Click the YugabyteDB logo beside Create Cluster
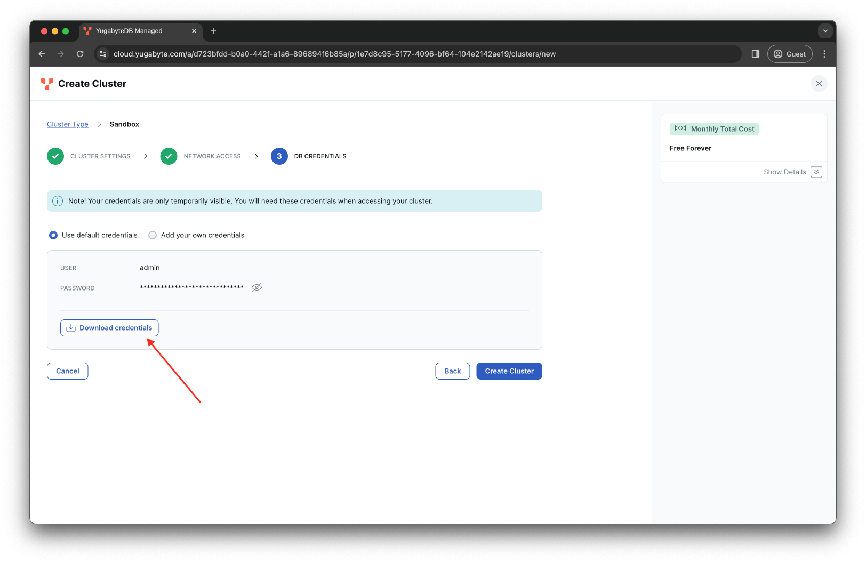This screenshot has width=866, height=563. 46,83
